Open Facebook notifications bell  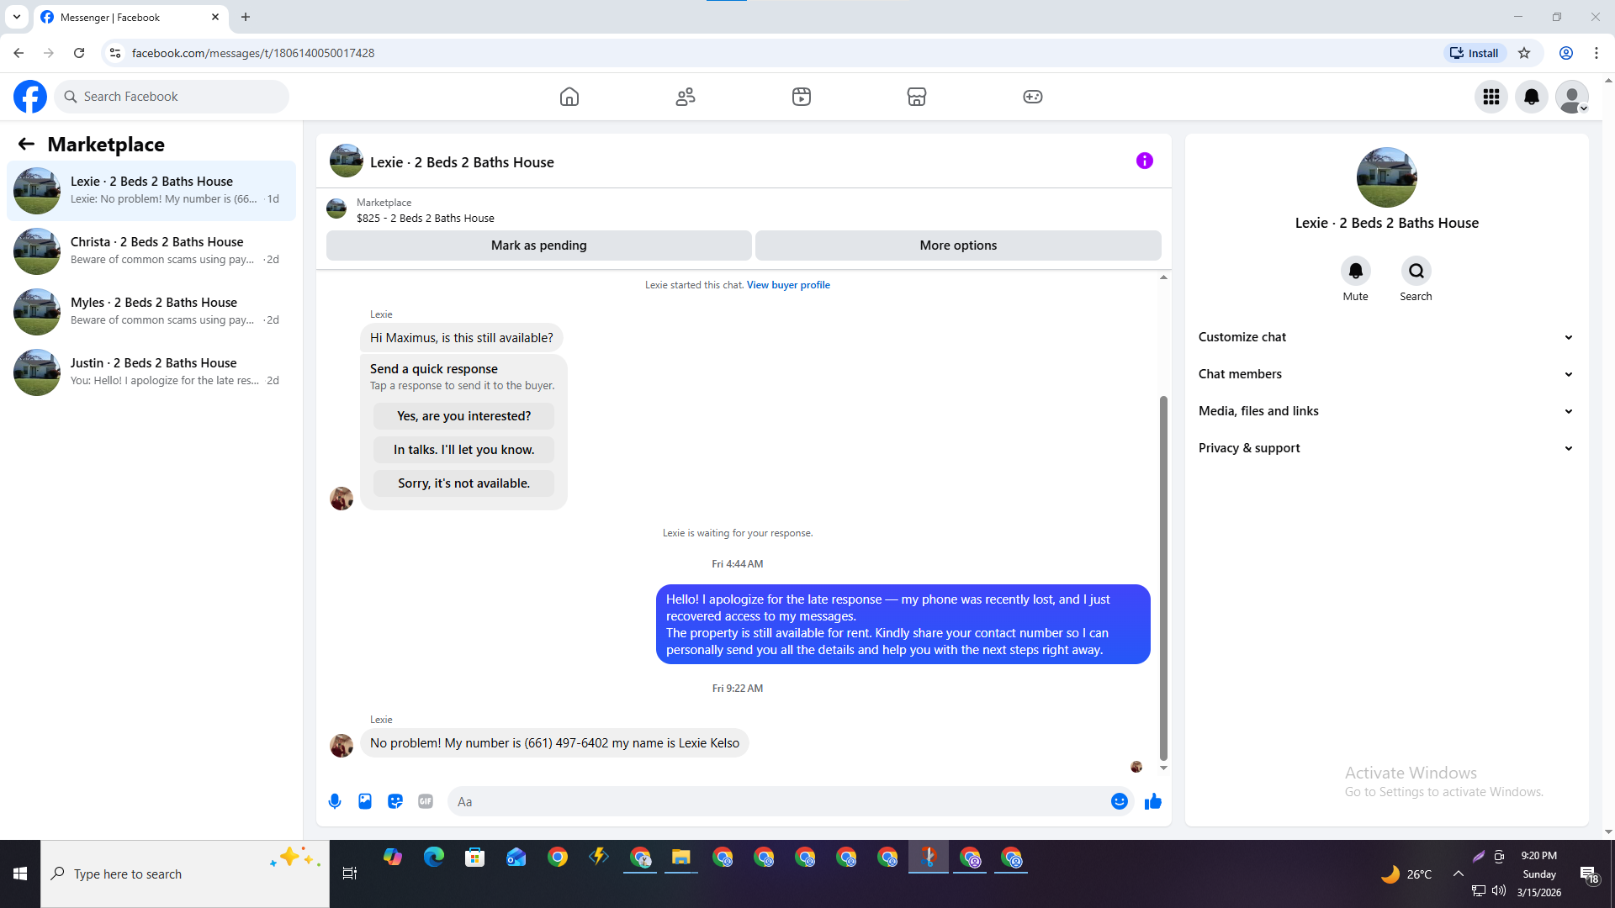(x=1532, y=97)
